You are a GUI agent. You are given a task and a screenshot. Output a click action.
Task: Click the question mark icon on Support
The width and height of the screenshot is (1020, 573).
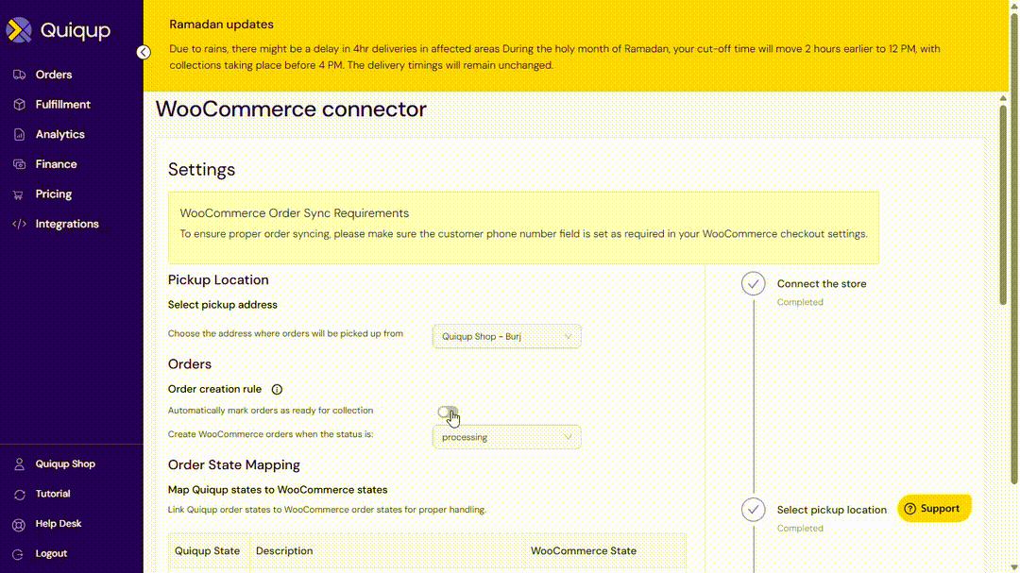(x=910, y=509)
